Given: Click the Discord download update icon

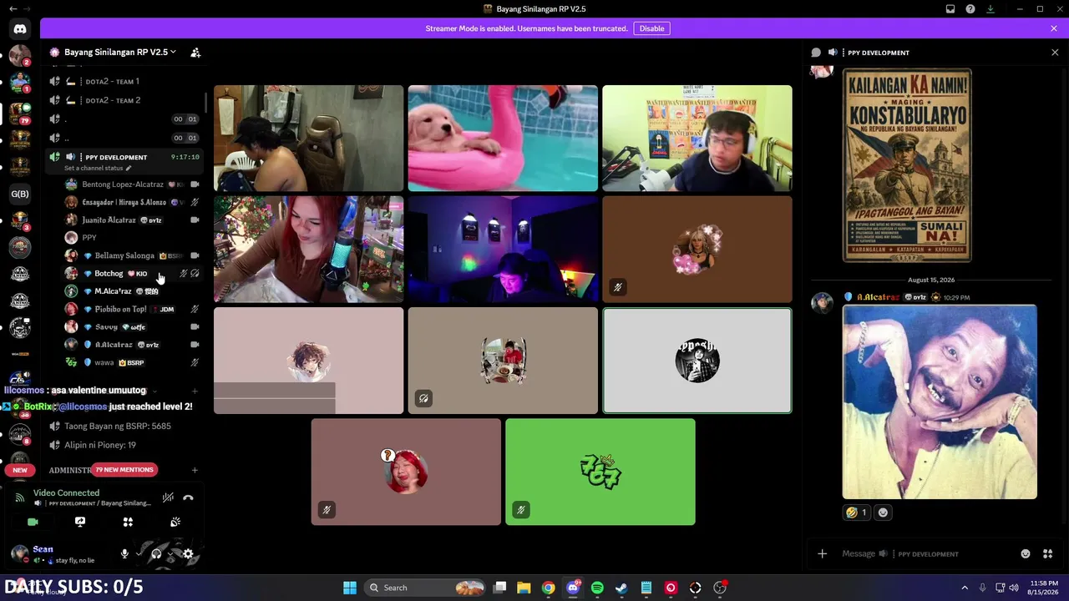Looking at the screenshot, I should (990, 9).
